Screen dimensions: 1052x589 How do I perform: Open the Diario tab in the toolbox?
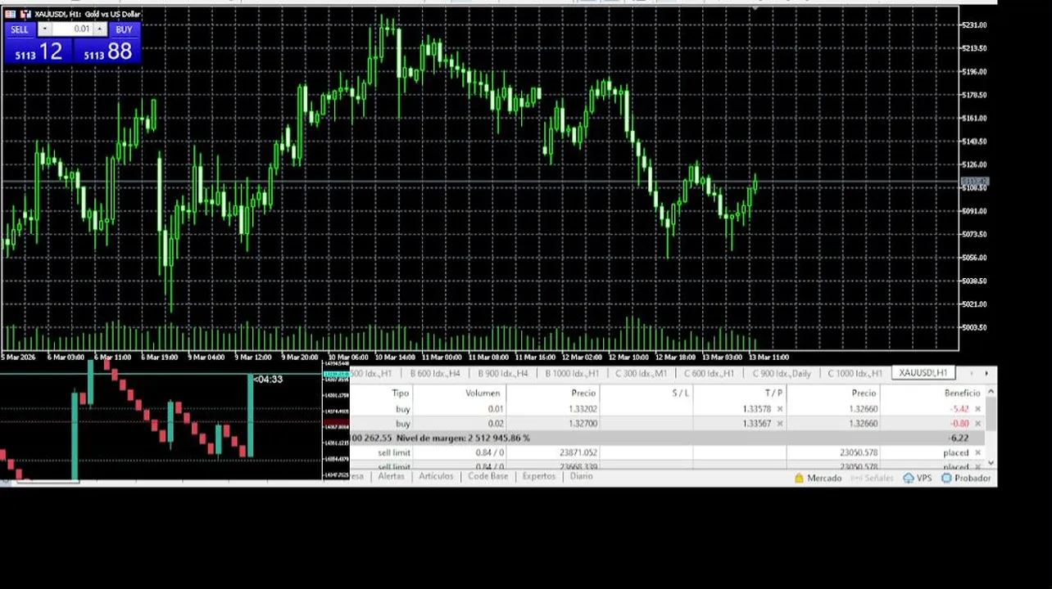(x=581, y=476)
